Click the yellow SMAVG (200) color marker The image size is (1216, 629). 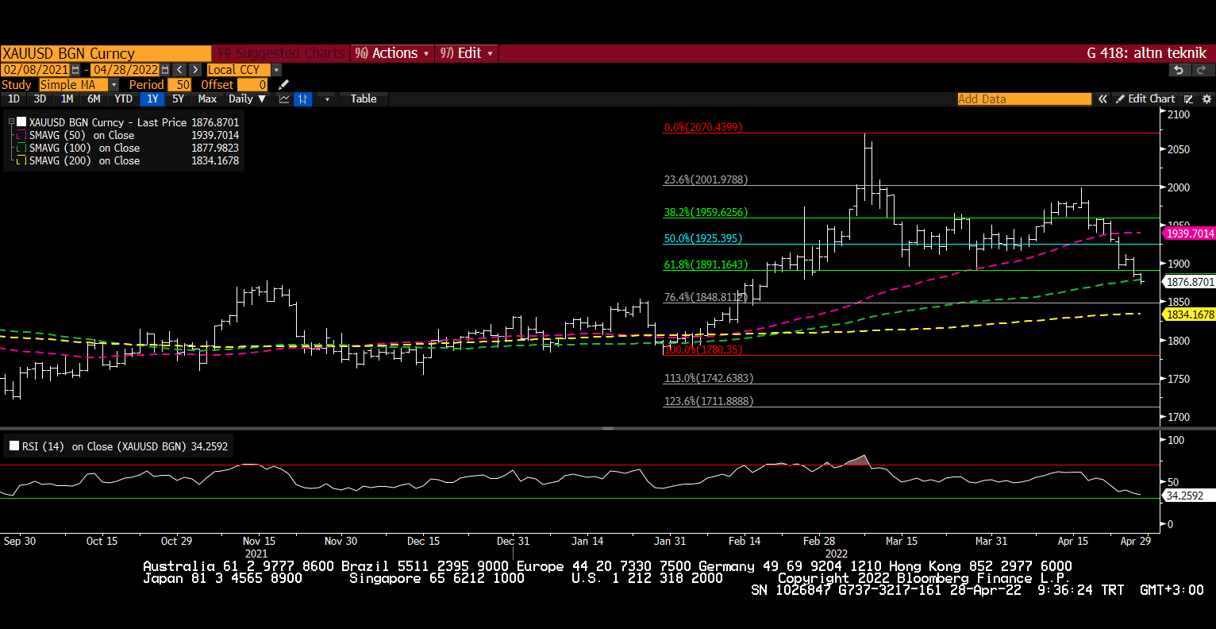click(21, 160)
